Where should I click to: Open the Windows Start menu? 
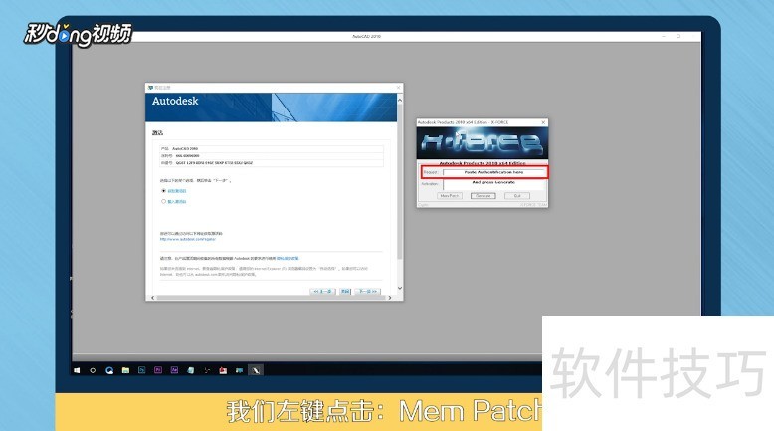pyautogui.click(x=77, y=370)
